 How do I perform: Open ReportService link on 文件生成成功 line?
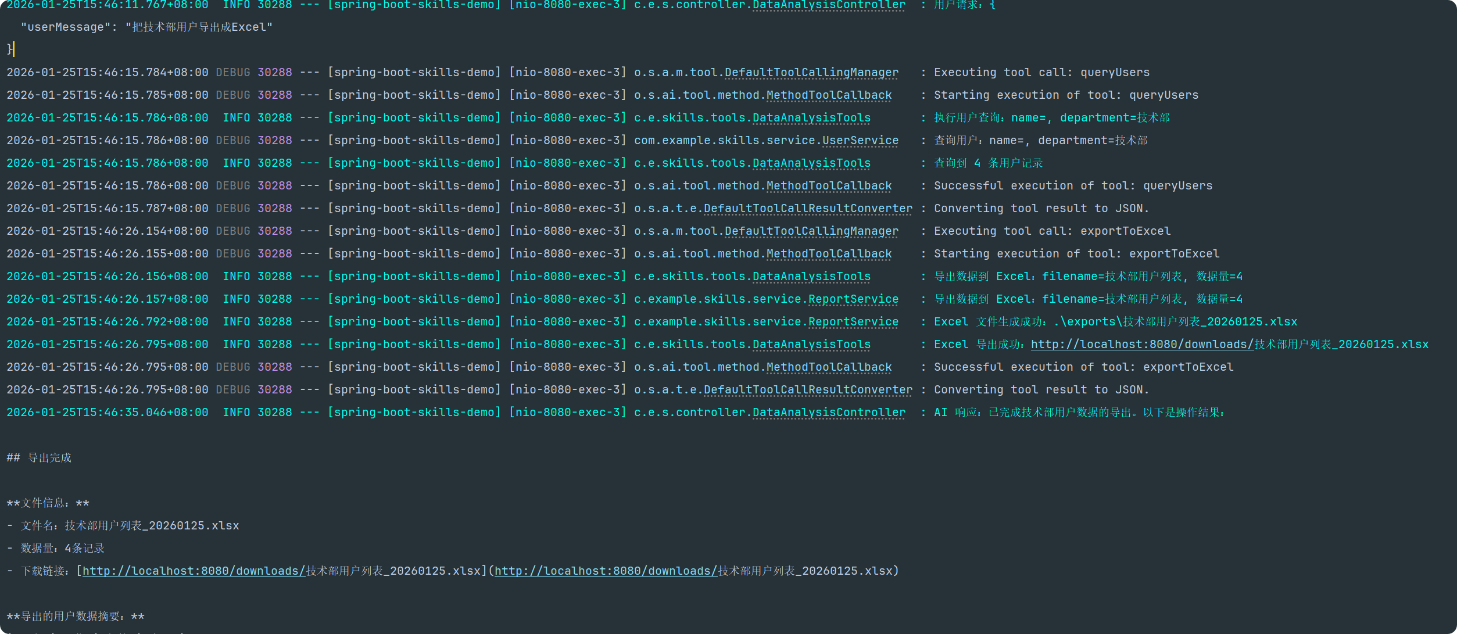click(853, 322)
